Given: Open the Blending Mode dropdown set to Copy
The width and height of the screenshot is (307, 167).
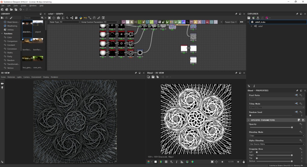Looking at the screenshot, I should coord(277,136).
